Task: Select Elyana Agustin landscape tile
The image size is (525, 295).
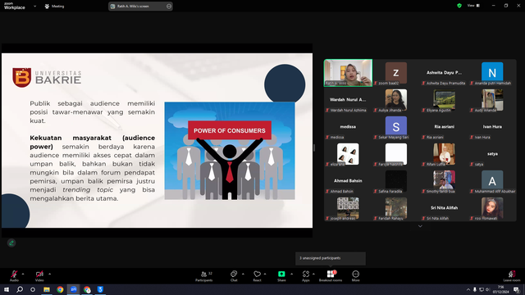Action: point(444,100)
